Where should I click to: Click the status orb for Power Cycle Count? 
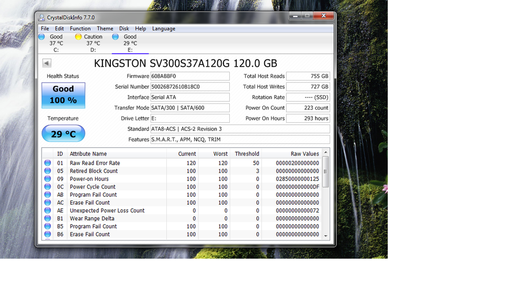pyautogui.click(x=48, y=187)
